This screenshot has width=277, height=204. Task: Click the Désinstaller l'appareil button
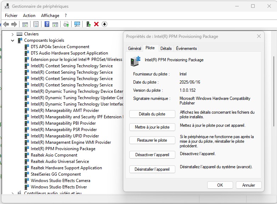click(152, 170)
